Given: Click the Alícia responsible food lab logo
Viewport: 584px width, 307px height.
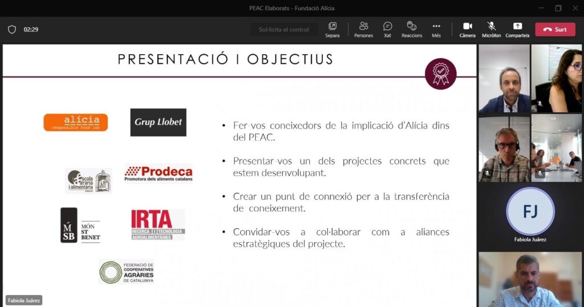Looking at the screenshot, I should pyautogui.click(x=75, y=122).
